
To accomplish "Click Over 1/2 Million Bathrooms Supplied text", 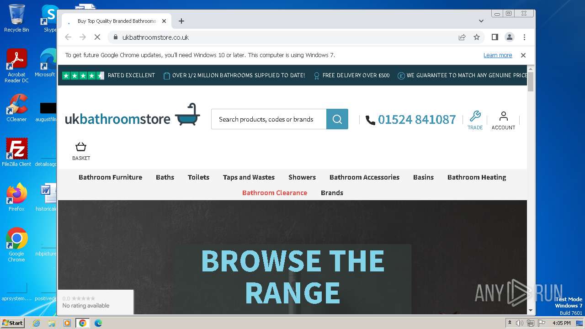I will tap(239, 75).
